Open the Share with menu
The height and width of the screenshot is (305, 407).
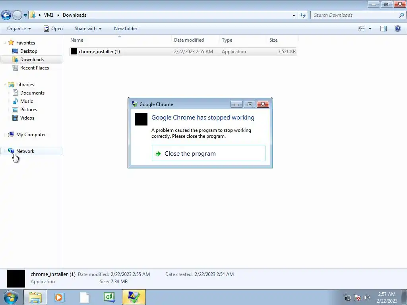click(88, 29)
